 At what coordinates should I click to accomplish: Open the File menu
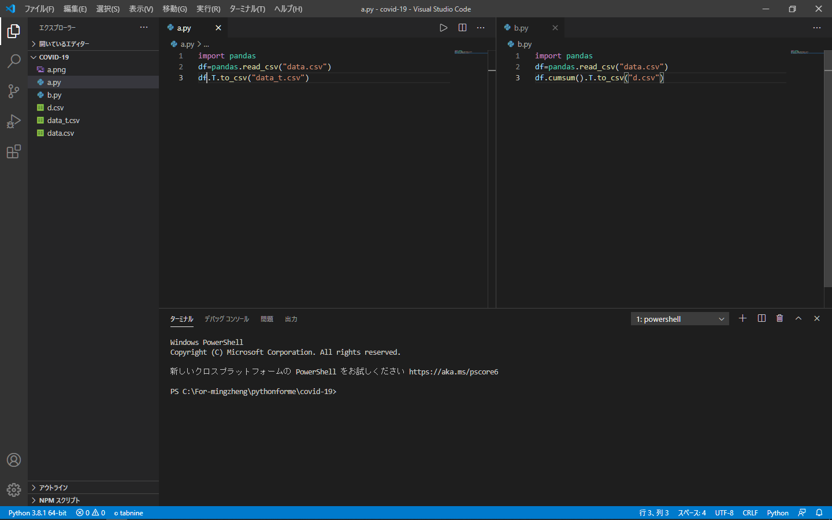click(x=39, y=9)
